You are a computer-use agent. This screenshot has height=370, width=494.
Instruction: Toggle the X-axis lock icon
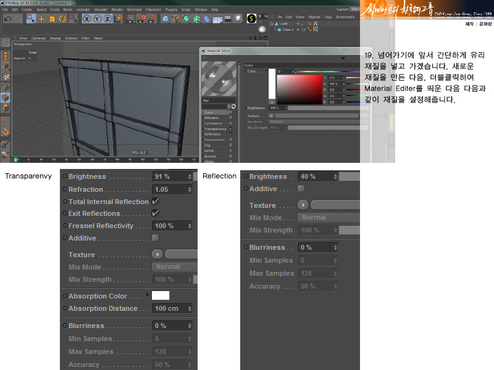click(87, 19)
